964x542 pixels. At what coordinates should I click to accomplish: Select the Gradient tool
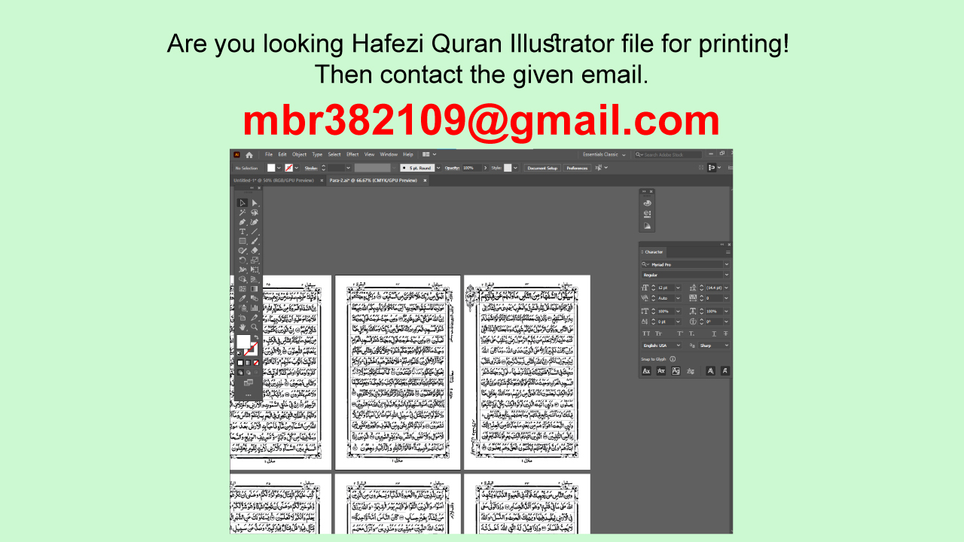(x=255, y=288)
